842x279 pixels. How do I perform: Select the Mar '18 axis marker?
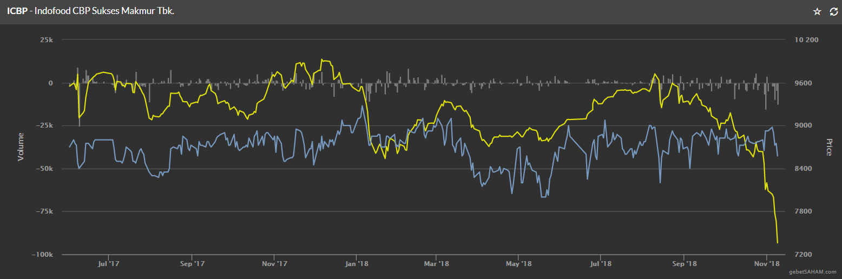[x=436, y=264]
